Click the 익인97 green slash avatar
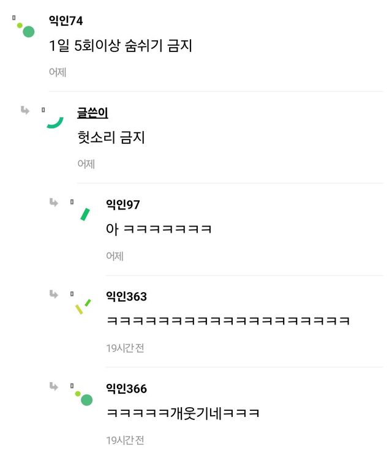This screenshot has width=392, height=458. (x=85, y=214)
